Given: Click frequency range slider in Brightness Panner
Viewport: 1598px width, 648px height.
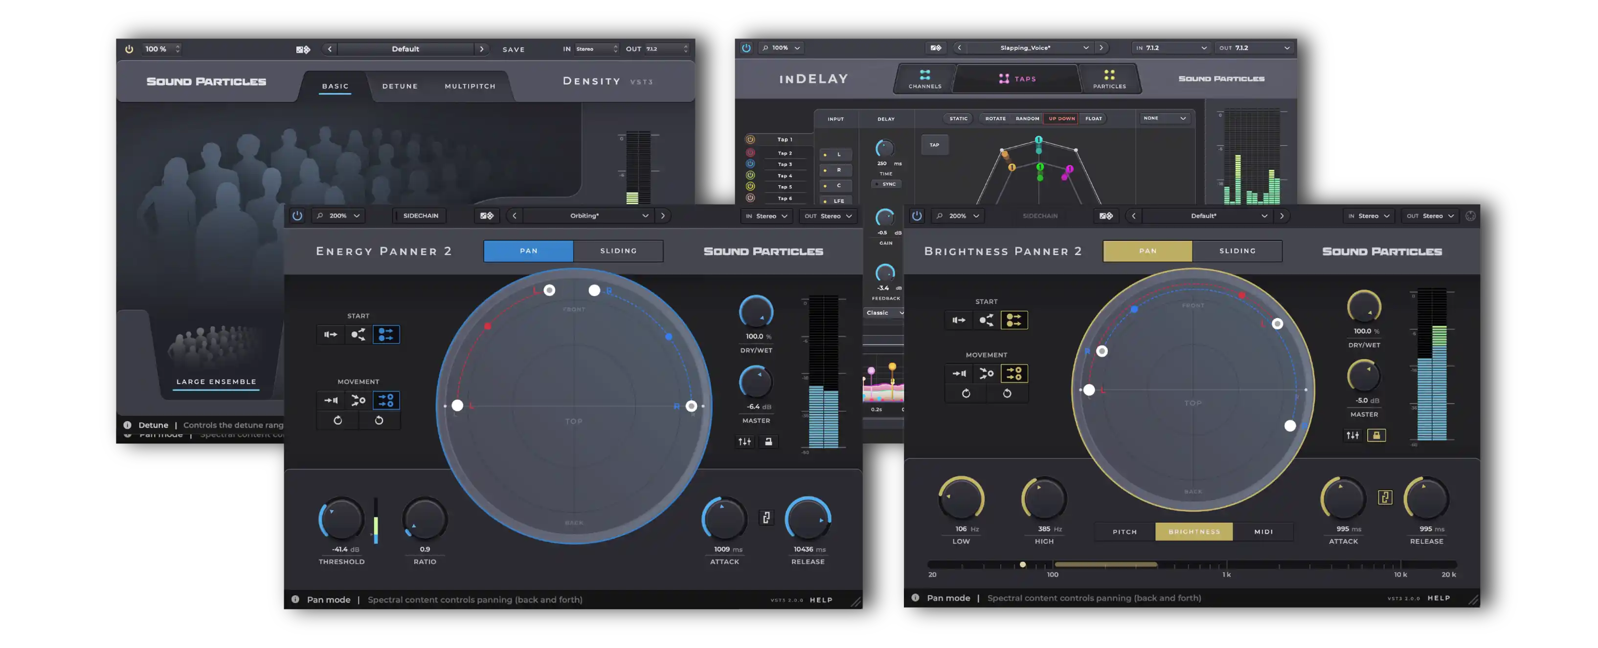Looking at the screenshot, I should [x=1192, y=565].
